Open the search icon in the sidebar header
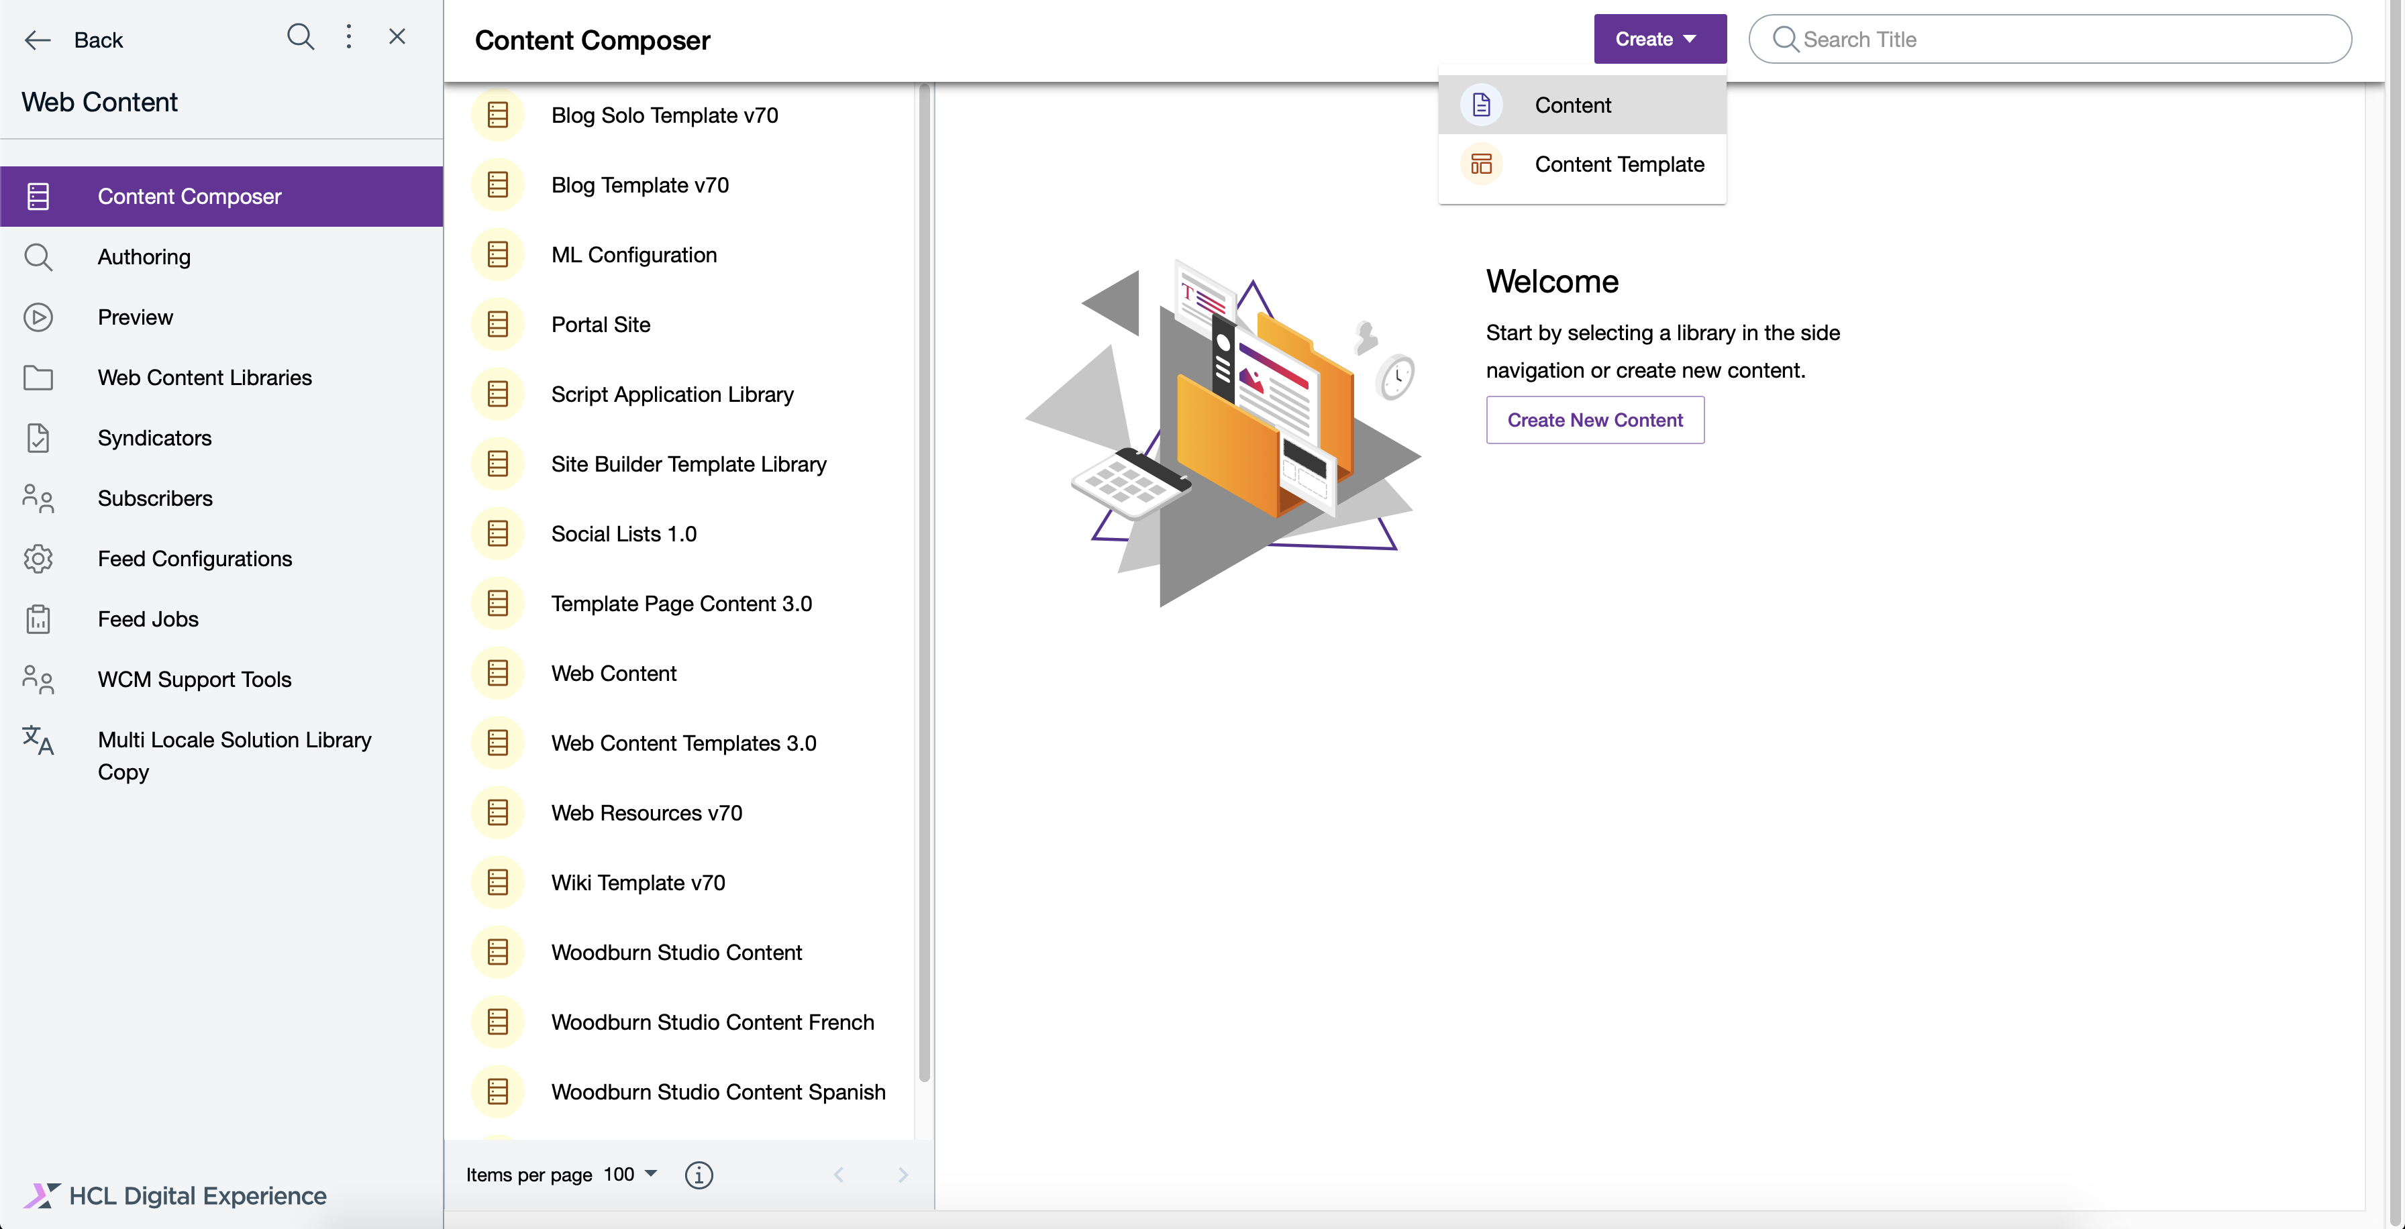The width and height of the screenshot is (2405, 1229). point(301,38)
